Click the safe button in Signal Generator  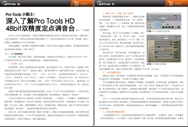click(171, 18)
